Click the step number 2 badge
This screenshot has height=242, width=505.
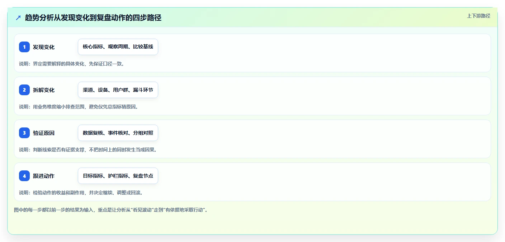pos(24,90)
